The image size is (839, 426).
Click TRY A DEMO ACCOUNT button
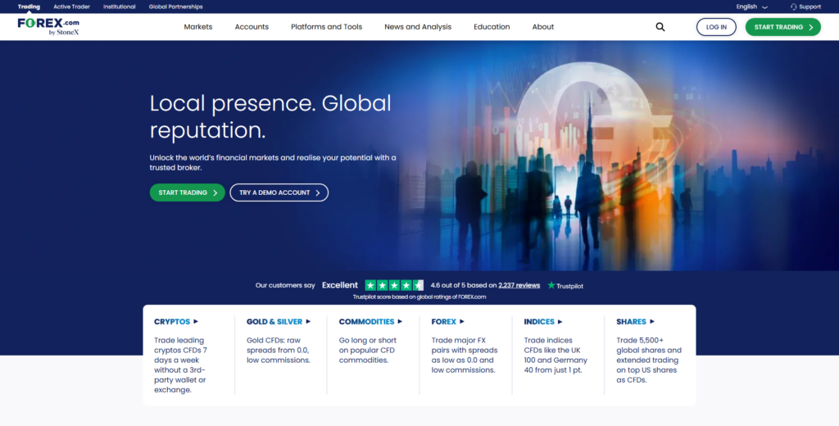[x=279, y=193]
